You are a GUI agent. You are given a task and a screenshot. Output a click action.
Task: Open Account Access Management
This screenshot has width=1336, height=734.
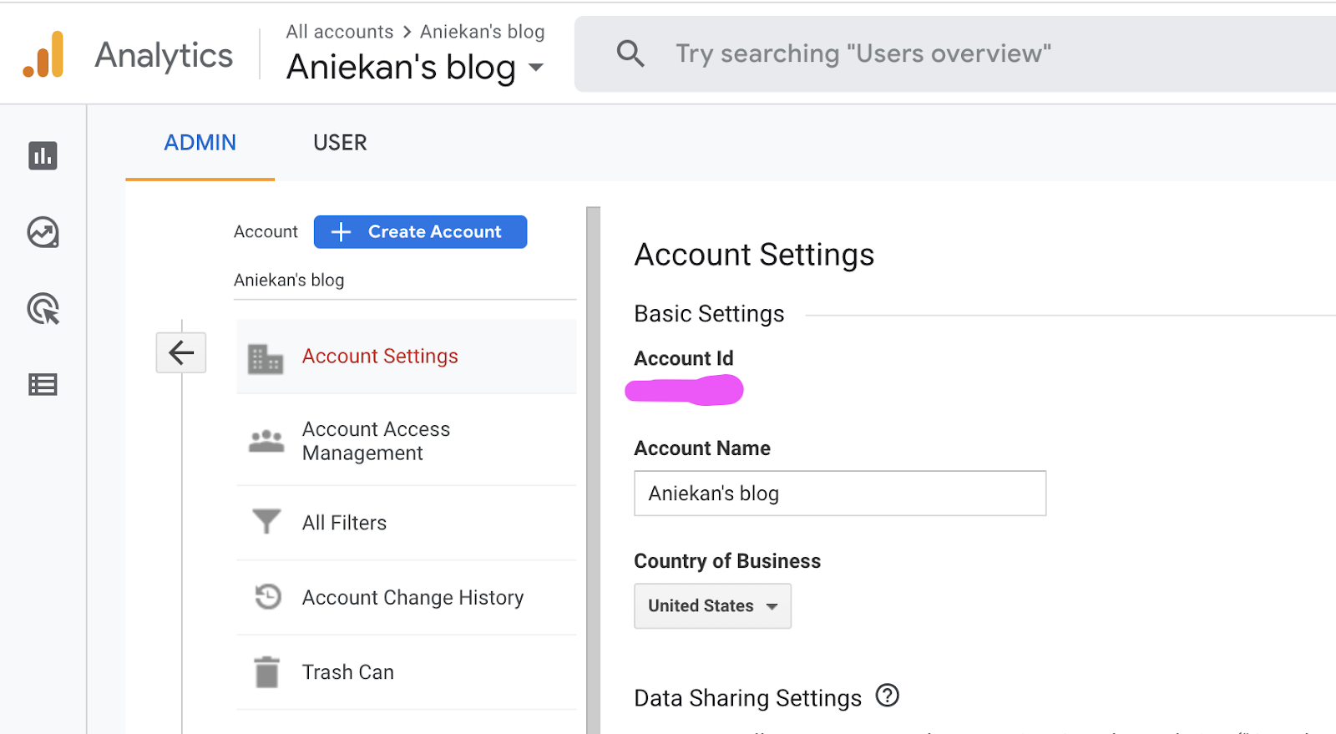coord(376,440)
